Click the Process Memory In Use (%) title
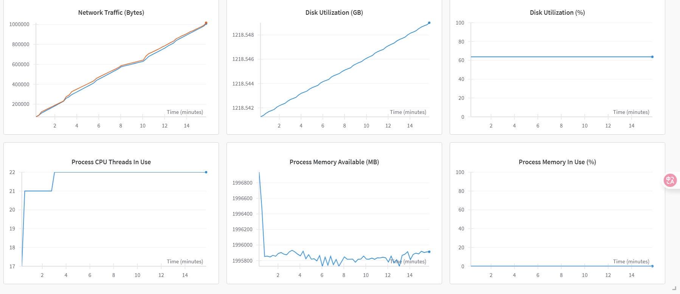The width and height of the screenshot is (680, 294). 557,162
